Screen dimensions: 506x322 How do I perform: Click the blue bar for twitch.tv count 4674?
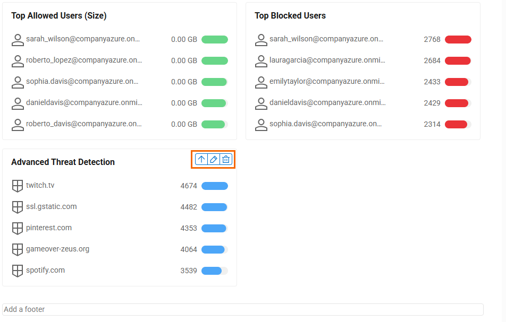pyautogui.click(x=214, y=186)
